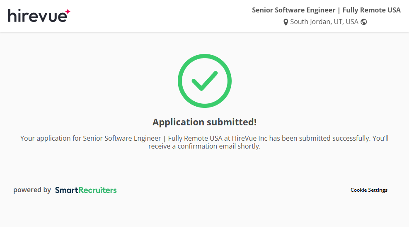Click the dark "Smart" part of the logo
The width and height of the screenshot is (409, 227).
64,190
